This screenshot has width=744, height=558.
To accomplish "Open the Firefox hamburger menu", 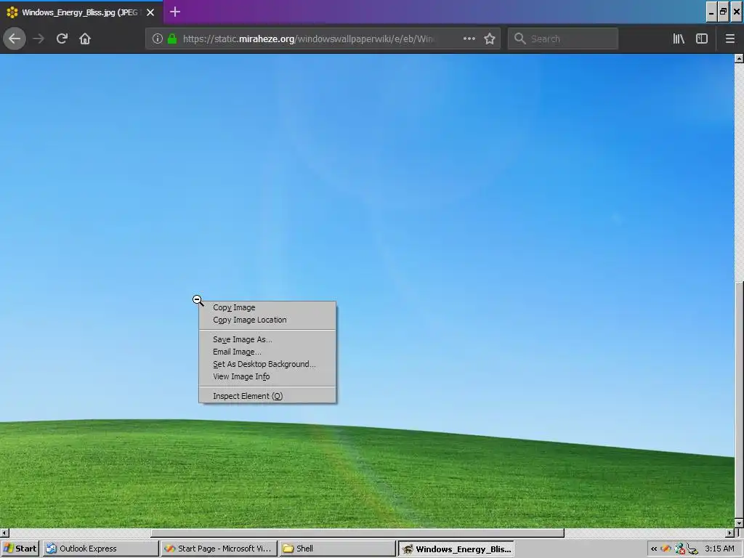I will 730,39.
